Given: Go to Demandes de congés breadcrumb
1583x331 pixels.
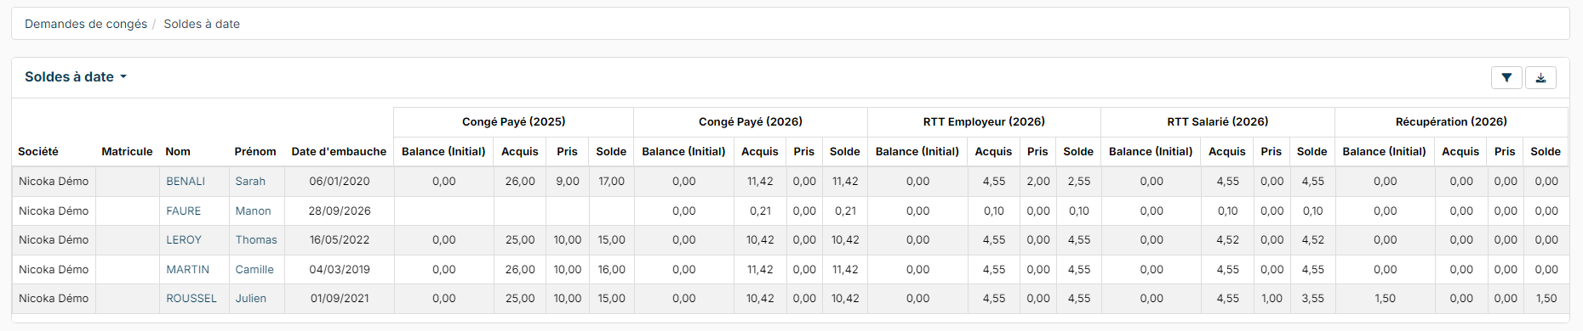Looking at the screenshot, I should pos(86,24).
